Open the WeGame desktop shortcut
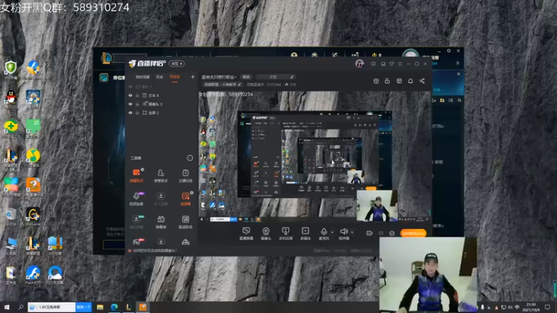This screenshot has height=313, width=557. (x=33, y=217)
